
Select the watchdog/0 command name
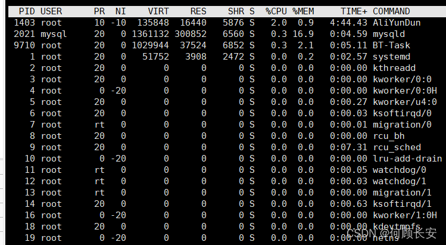click(400, 170)
